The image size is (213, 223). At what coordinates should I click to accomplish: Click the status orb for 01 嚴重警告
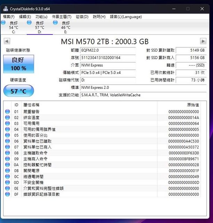pos(7,112)
